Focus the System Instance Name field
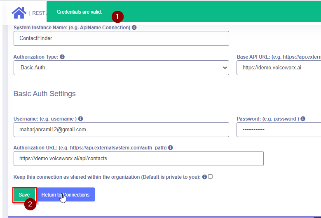Screen dimensions: 321x218 pos(121,38)
